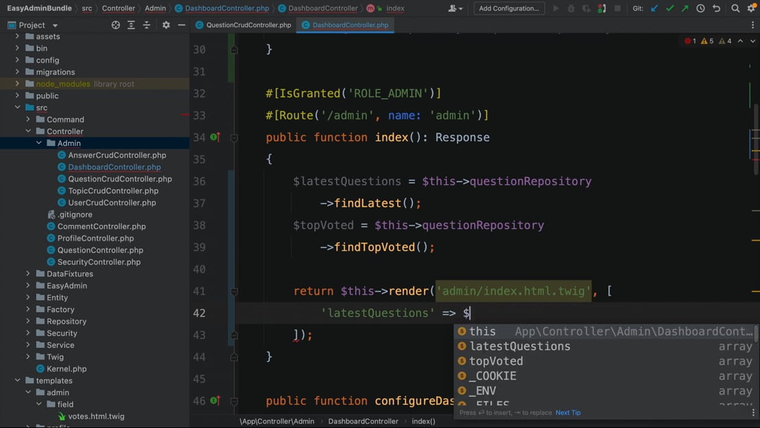The width and height of the screenshot is (760, 428).
Task: Open Search Everywhere magnifier icon
Action: coord(735,8)
